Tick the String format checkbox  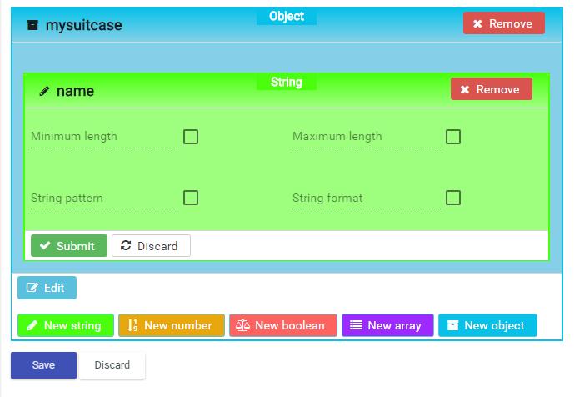[x=453, y=198]
